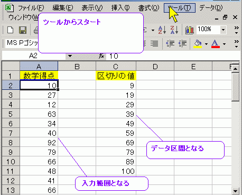Minimize the workbook window
Image resolution: width=242 pixels, height=195 pixels.
[x=217, y=18]
